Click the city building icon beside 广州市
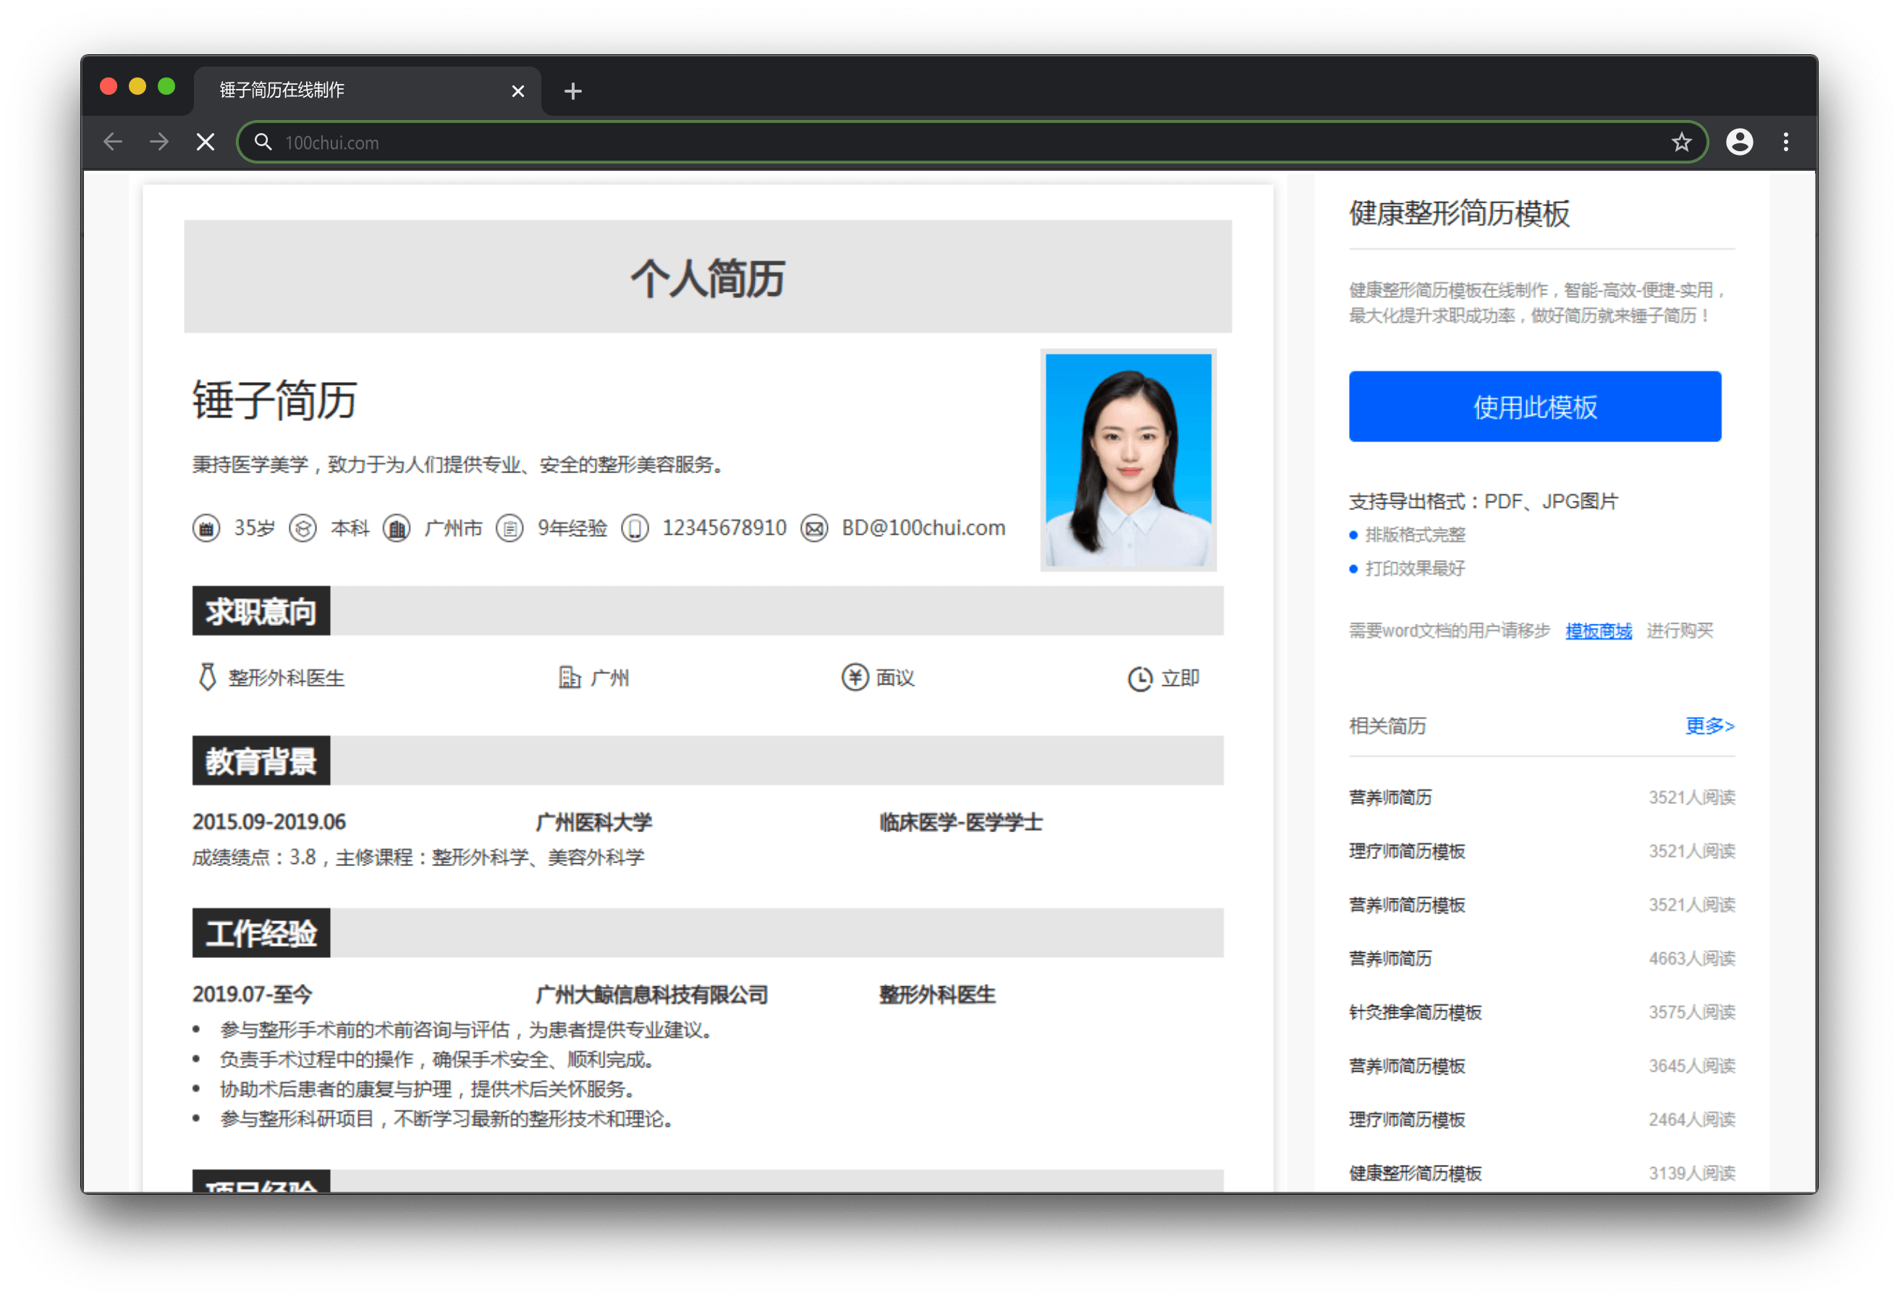The image size is (1899, 1301). tap(397, 529)
